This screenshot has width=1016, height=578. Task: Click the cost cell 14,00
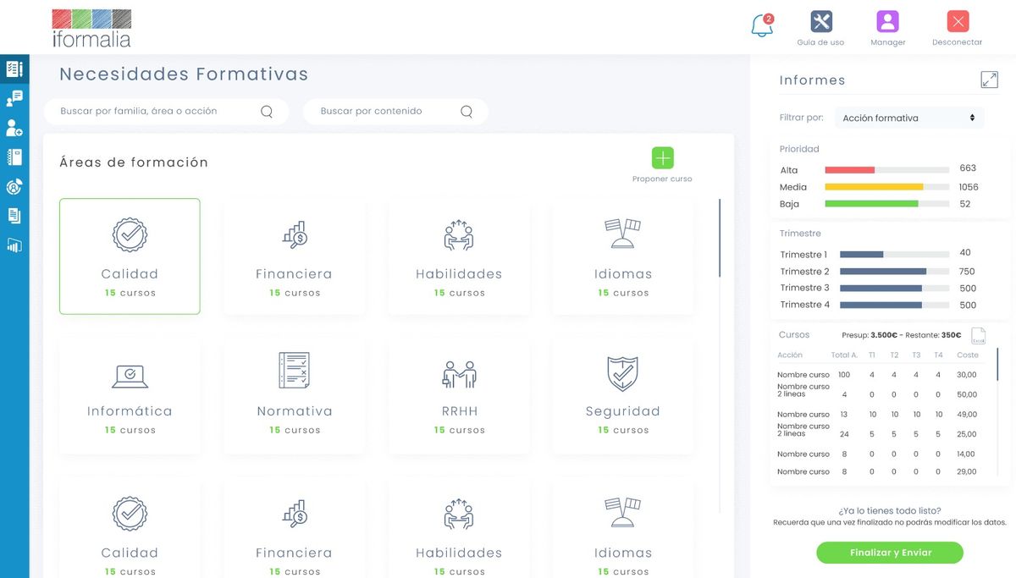click(966, 454)
